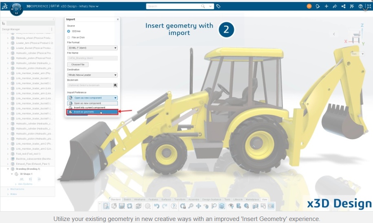
Task: Select Foot_rest tree item
Action: pyautogui.click(x=28, y=154)
